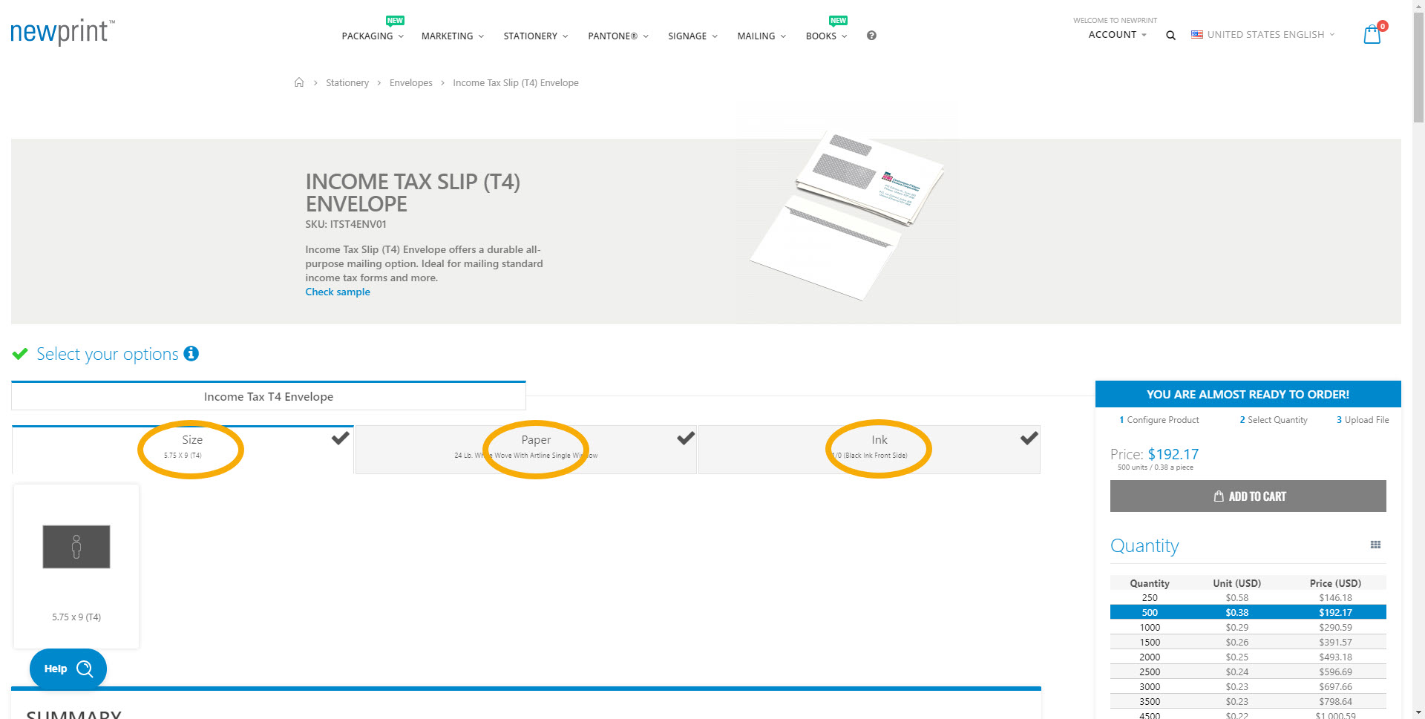
Task: Select the 5.75 x 9 (T4) size thumbnail
Action: point(76,567)
